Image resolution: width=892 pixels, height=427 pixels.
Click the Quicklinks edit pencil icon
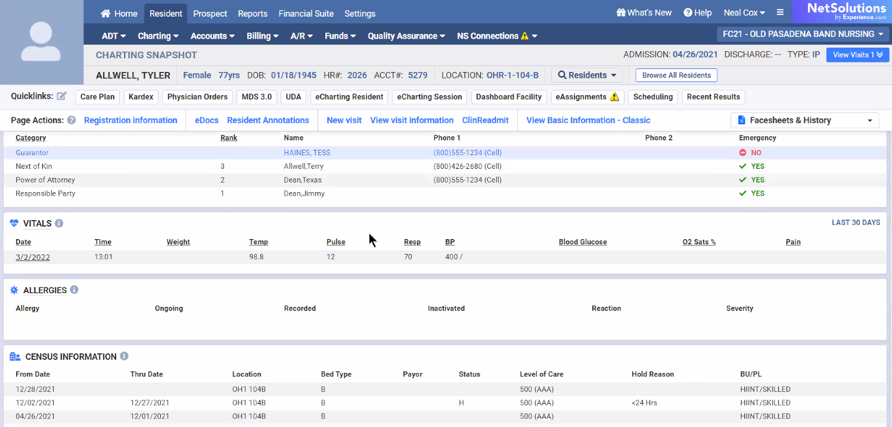(x=62, y=96)
